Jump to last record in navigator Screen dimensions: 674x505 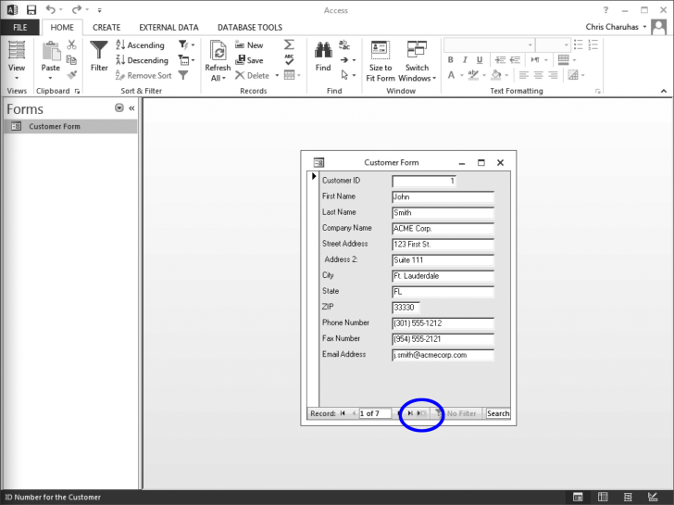(409, 413)
